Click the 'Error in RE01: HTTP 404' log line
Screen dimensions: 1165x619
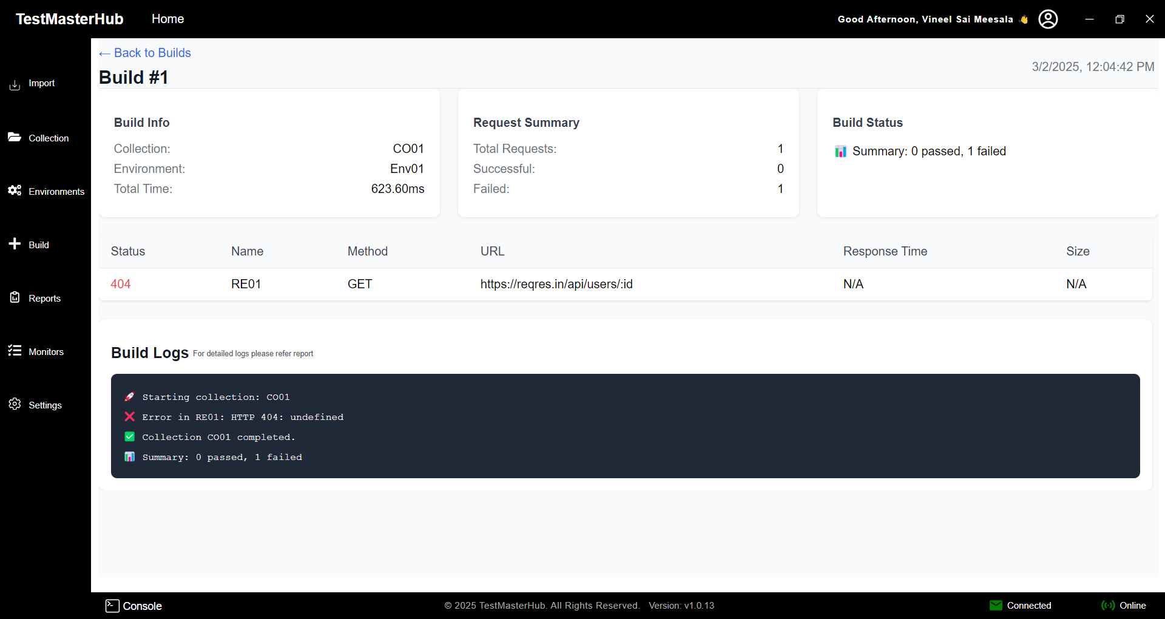coord(243,417)
